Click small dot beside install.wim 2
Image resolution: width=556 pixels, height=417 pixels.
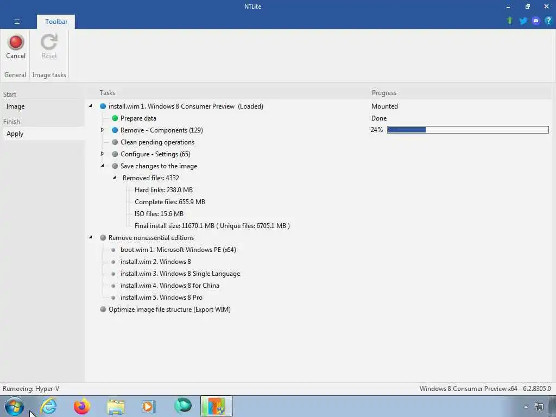click(113, 262)
